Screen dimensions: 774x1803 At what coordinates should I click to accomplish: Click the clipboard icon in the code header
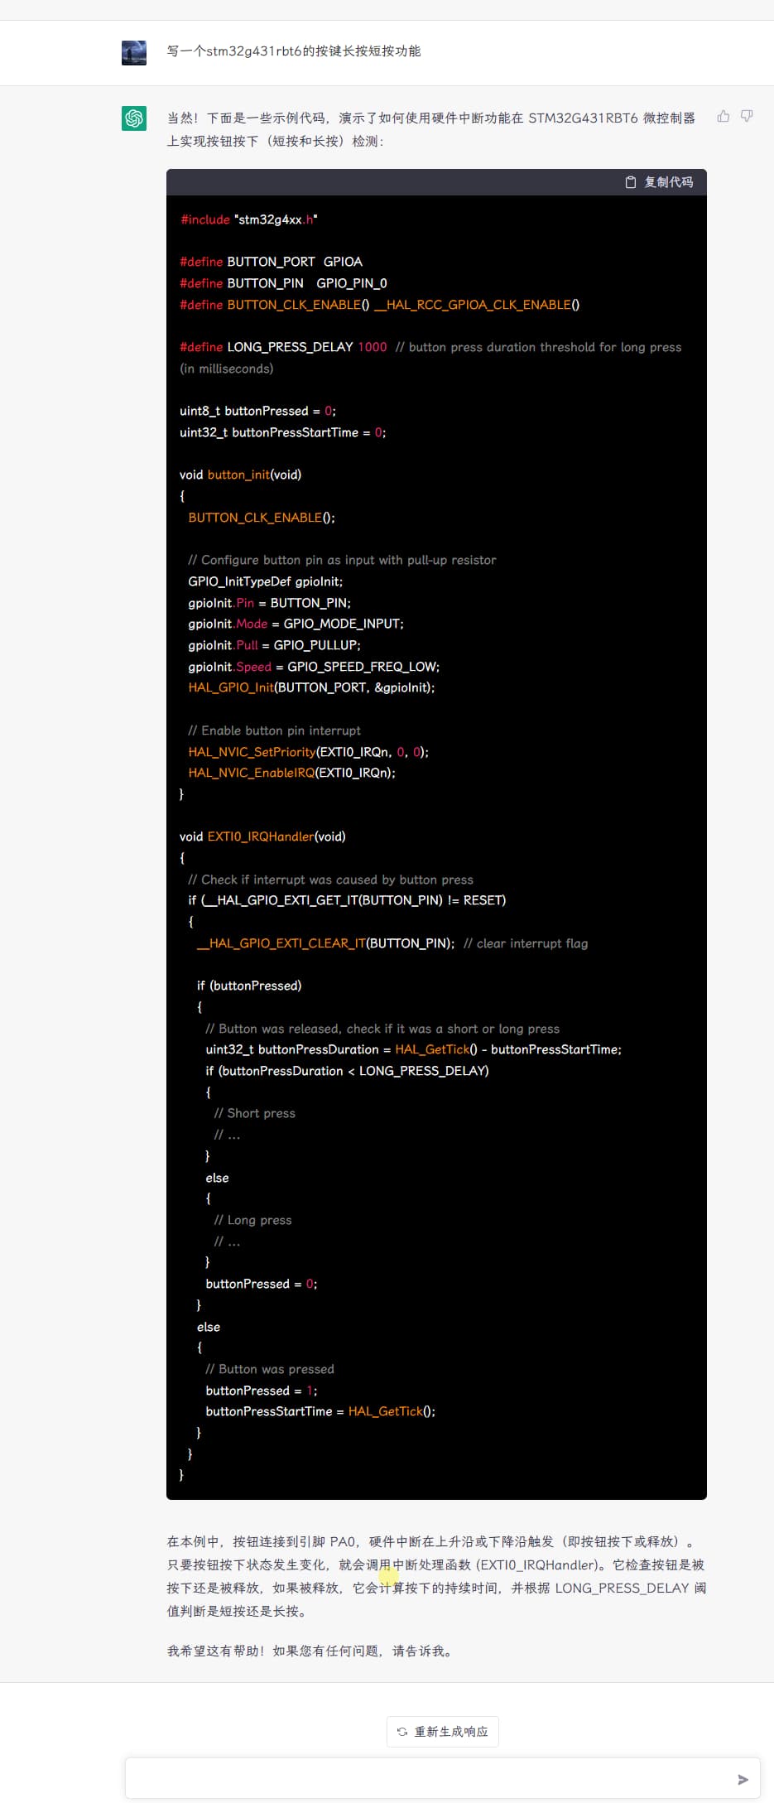[x=631, y=182]
